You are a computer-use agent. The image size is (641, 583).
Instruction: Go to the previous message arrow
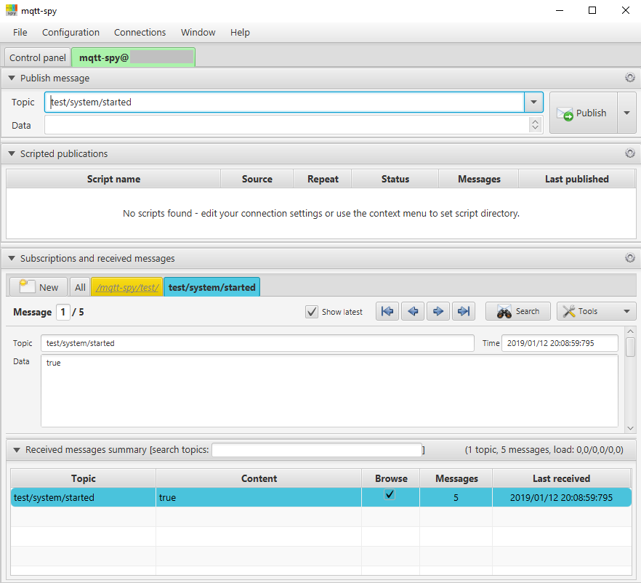413,312
